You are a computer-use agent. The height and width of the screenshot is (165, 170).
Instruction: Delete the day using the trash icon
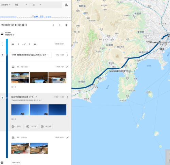tap(66, 25)
